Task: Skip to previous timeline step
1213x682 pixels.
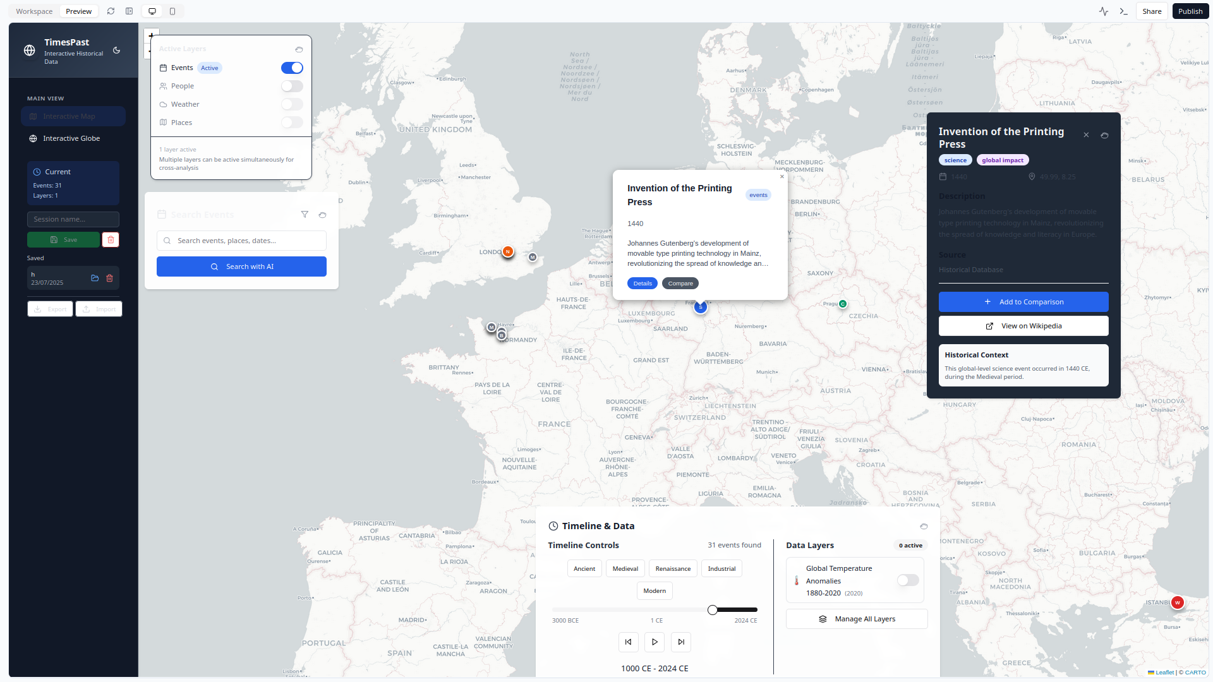Action: click(628, 642)
